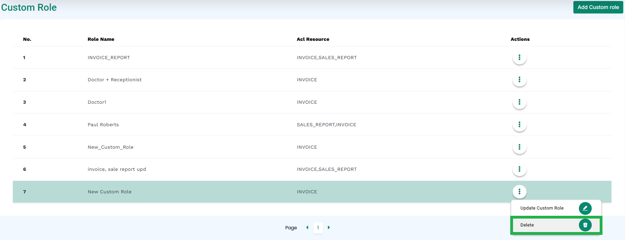Screen dimensions: 625x240
Task: Select the New Custom Role name cell
Action: coord(110,192)
